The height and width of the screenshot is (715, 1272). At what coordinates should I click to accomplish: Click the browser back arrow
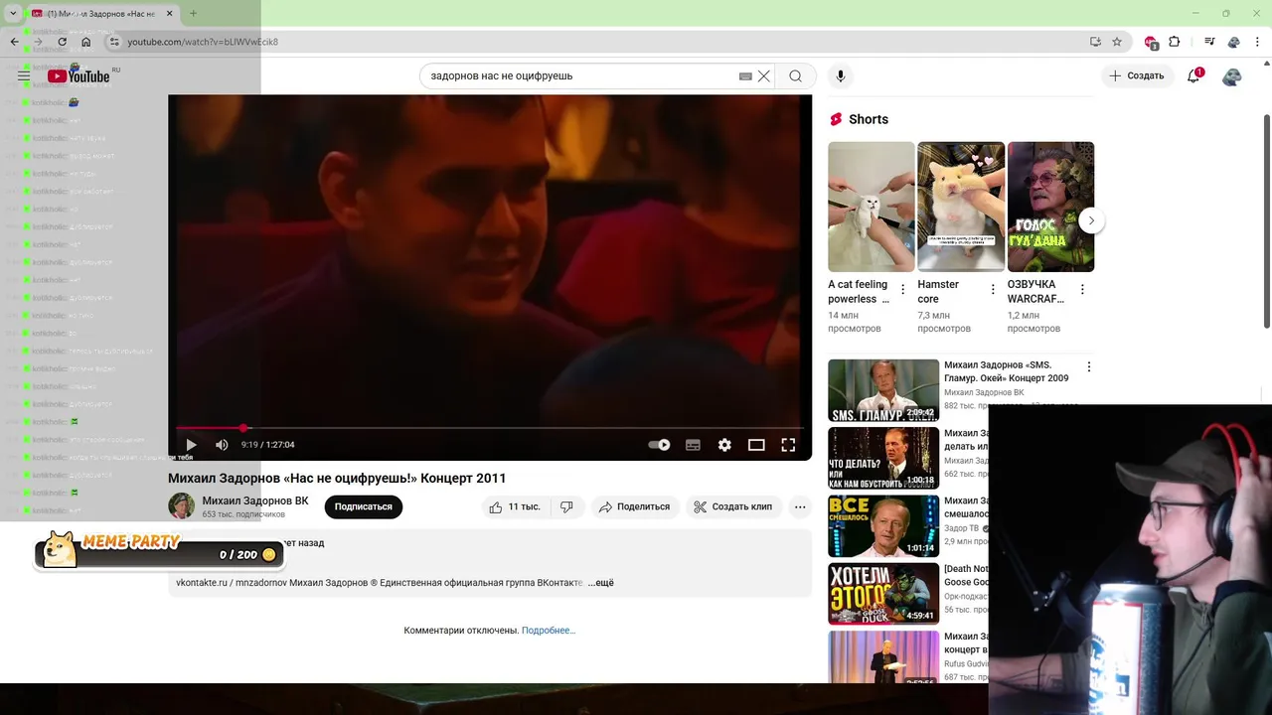[14, 42]
